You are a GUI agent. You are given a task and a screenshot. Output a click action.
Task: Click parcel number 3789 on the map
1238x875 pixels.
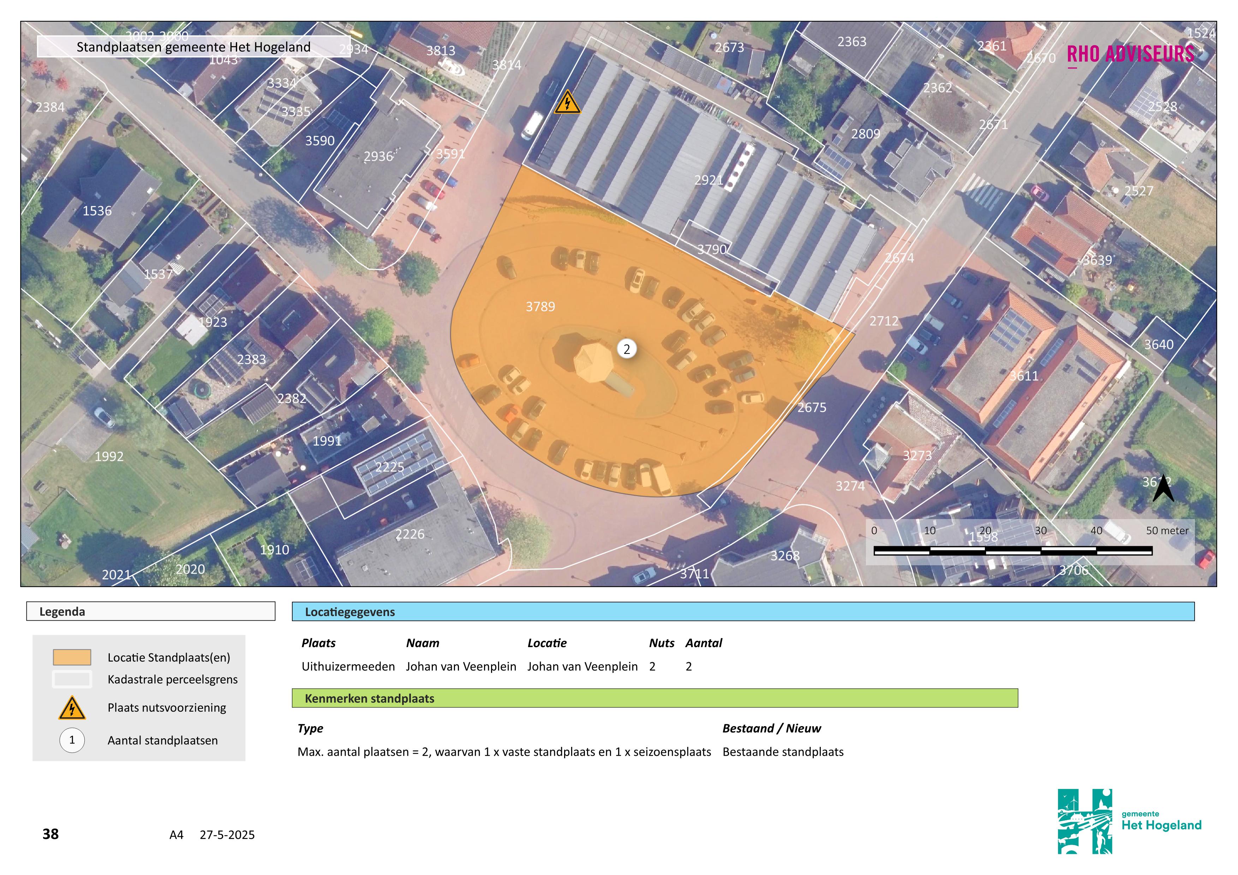click(540, 307)
